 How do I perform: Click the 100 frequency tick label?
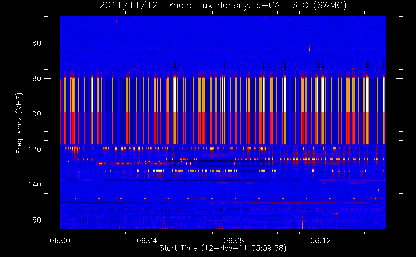(x=34, y=114)
